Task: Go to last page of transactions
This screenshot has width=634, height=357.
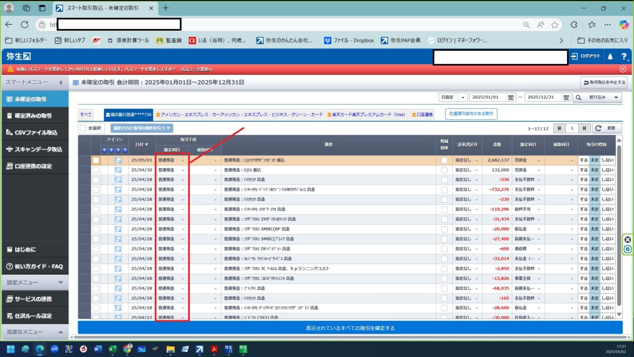Action: (584, 128)
